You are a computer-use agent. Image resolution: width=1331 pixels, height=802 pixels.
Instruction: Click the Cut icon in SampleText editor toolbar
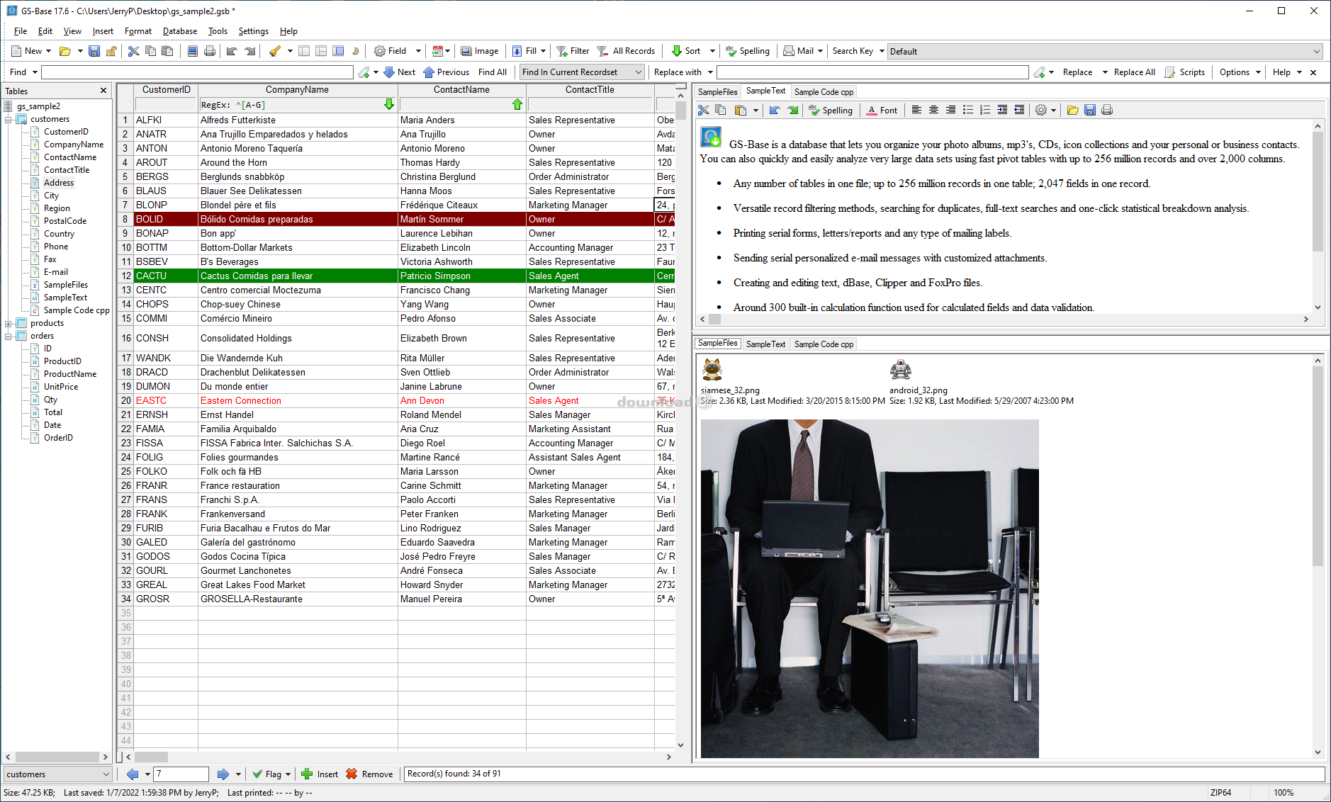click(x=704, y=110)
